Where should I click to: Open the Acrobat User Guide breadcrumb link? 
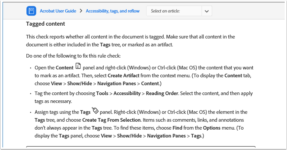coord(58,11)
